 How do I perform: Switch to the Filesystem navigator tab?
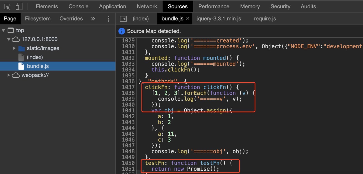point(38,19)
